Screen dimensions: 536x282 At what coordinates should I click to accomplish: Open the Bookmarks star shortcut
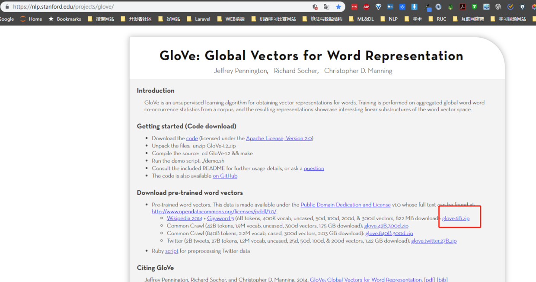[65, 19]
